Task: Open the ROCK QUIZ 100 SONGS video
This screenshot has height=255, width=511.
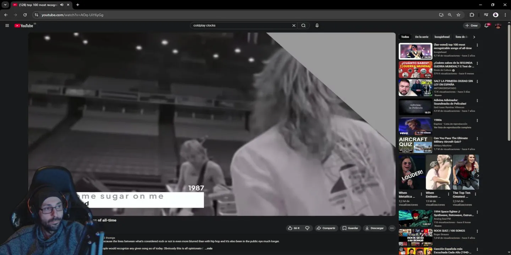Action: [416, 237]
